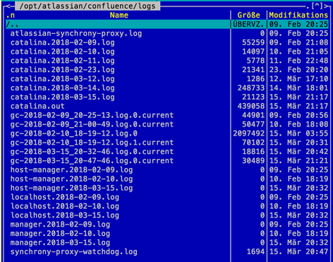Screen dimensions: 333x262
Task: Click modification time 15. Mär 03:55
Action: tap(298, 133)
